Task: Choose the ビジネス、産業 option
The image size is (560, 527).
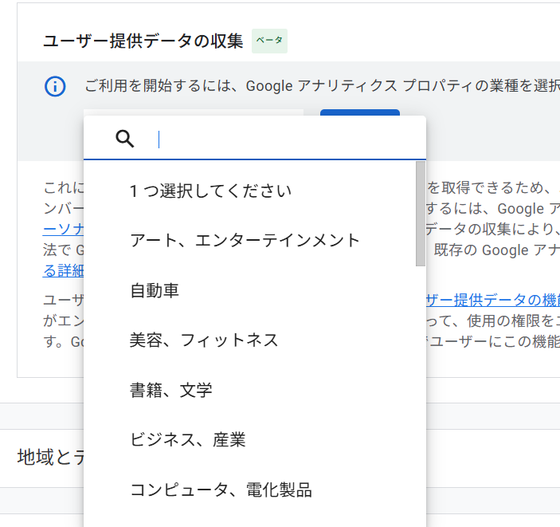Action: [188, 439]
